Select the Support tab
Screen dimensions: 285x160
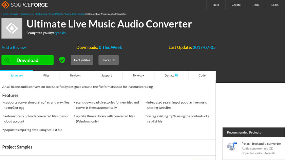pyautogui.click(x=107, y=75)
